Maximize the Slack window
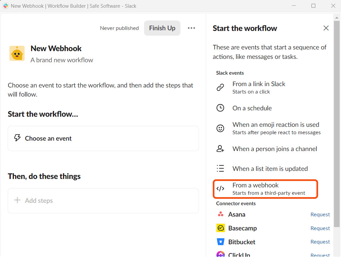The height and width of the screenshot is (257, 341). tap(313, 6)
